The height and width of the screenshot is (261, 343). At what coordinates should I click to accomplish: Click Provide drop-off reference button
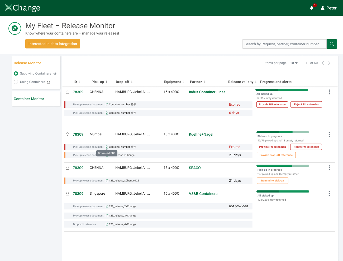click(276, 155)
